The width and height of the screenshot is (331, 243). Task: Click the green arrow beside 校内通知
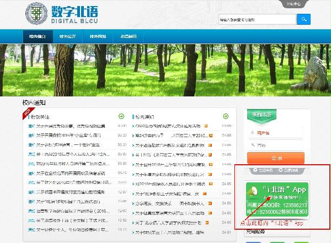pos(225,116)
